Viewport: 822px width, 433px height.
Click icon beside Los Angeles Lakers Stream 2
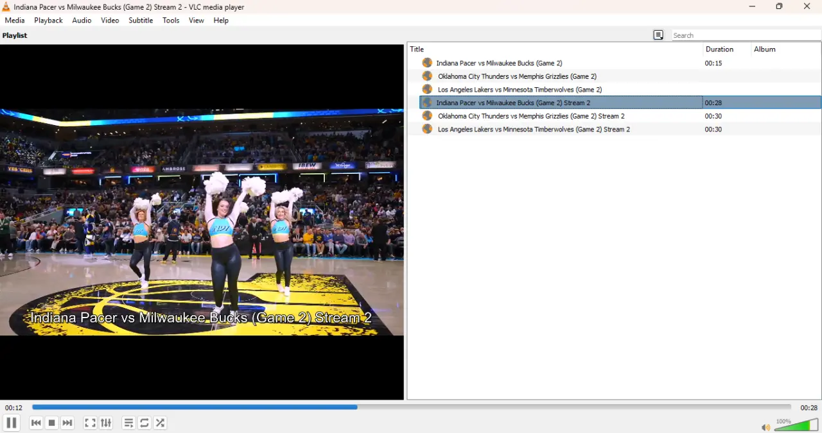[427, 129]
